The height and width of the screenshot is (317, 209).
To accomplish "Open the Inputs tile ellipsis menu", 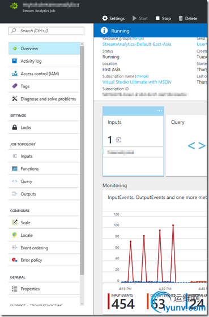I will (x=160, y=111).
